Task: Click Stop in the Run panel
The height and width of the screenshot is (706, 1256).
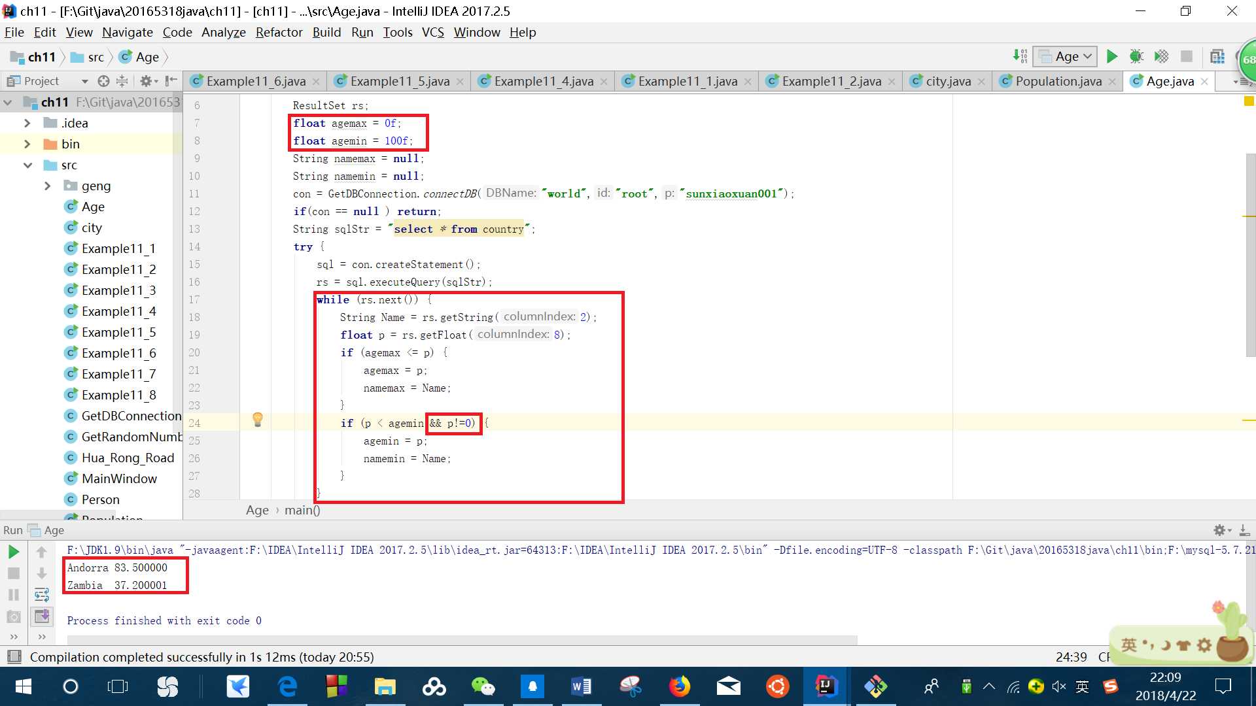Action: tap(13, 573)
